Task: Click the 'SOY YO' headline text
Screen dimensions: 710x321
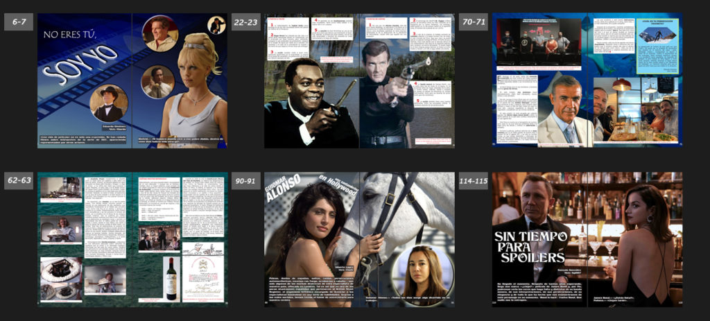Action: 80,64
